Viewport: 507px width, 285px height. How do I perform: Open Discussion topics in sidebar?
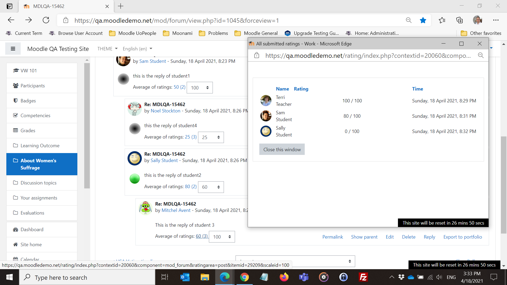42,183
